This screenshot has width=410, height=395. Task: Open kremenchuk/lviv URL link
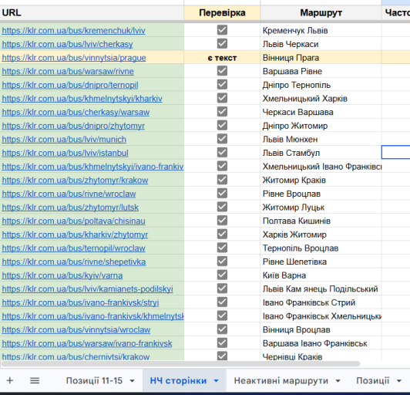tap(73, 31)
